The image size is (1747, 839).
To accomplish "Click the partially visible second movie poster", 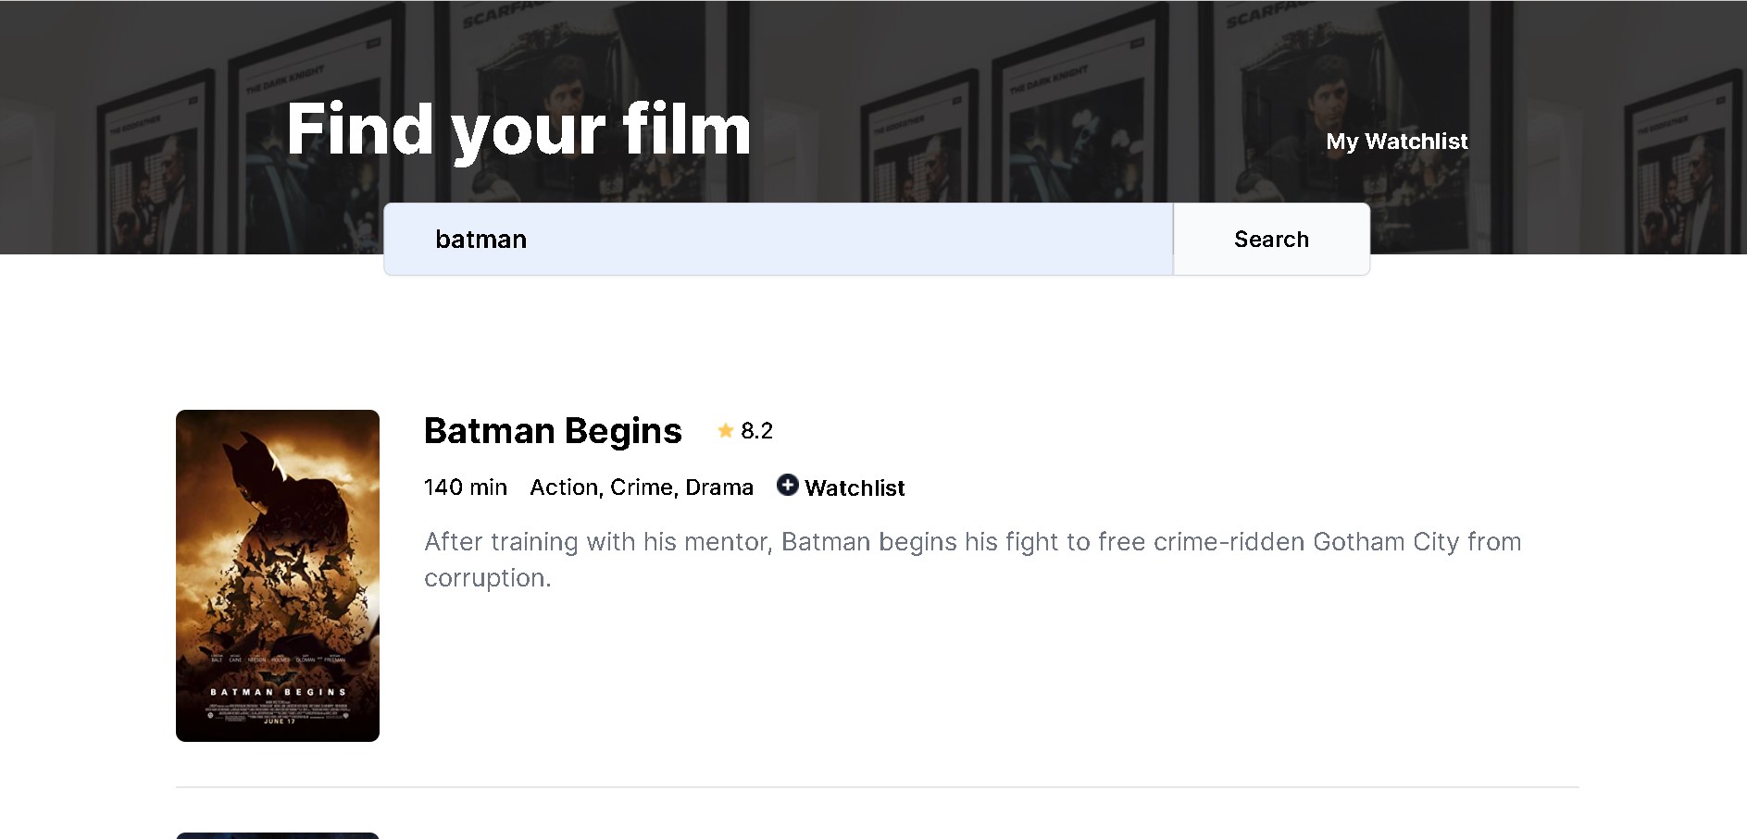I will pos(277,833).
